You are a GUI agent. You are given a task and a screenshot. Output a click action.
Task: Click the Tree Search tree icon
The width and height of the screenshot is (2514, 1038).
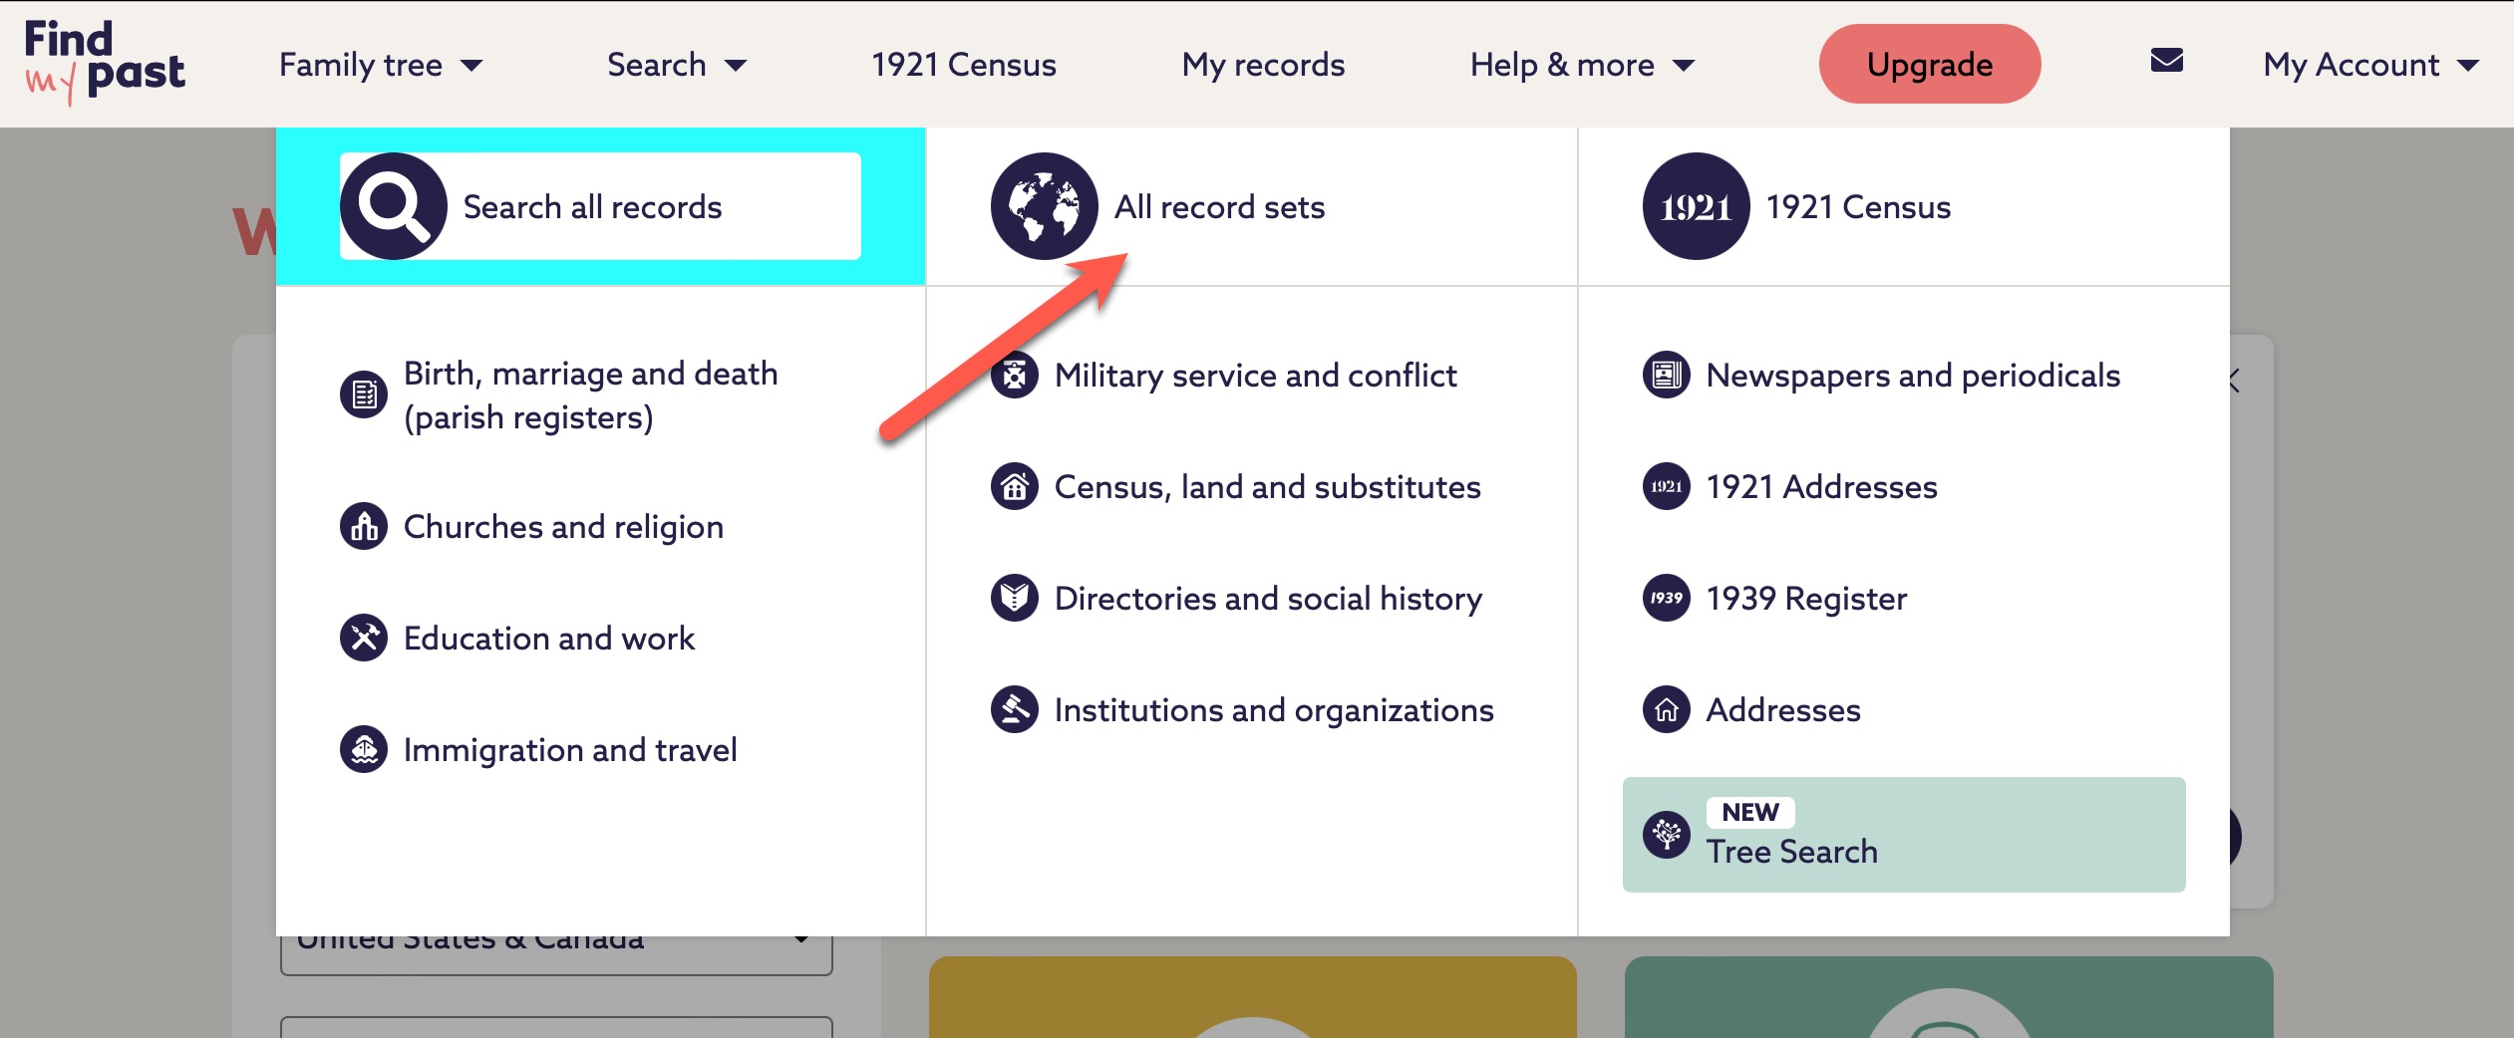[1668, 833]
